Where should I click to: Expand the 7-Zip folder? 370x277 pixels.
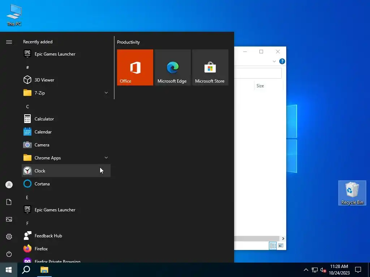[x=66, y=93]
